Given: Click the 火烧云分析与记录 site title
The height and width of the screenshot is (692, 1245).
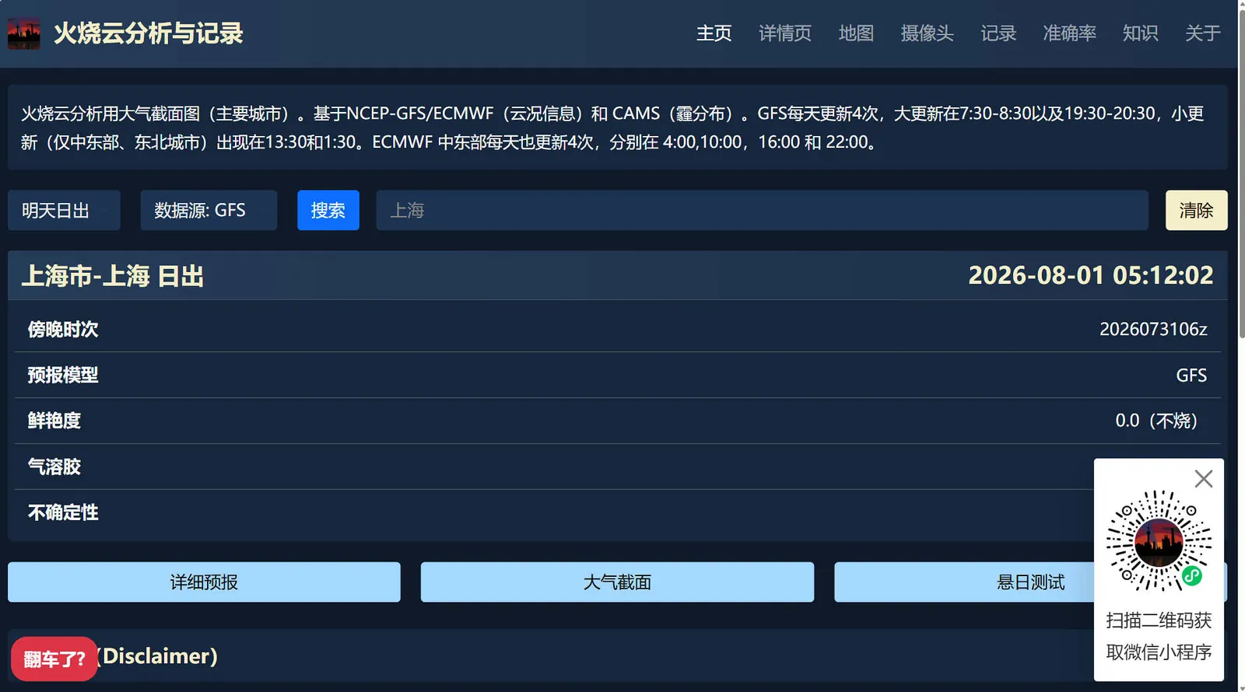Looking at the screenshot, I should pos(148,33).
